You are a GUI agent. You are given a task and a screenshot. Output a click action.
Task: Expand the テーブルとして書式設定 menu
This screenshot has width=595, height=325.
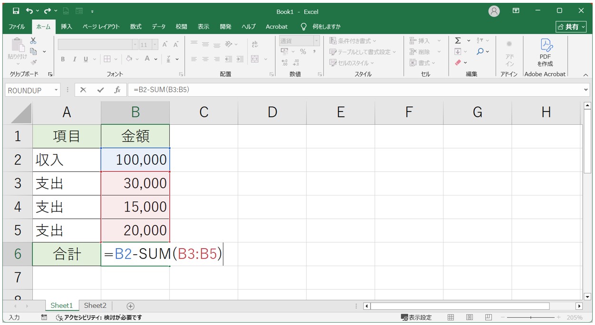[x=362, y=52]
